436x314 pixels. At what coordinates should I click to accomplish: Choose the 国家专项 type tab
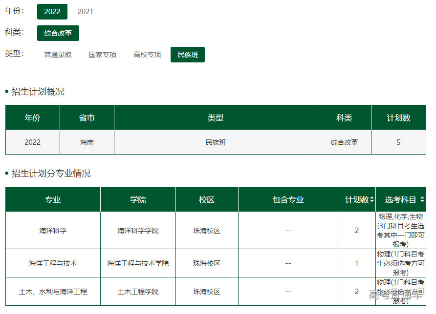[103, 55]
